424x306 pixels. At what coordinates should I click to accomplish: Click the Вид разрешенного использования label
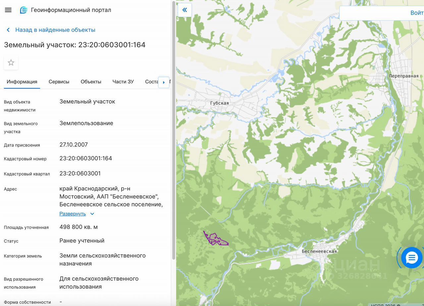(24, 283)
